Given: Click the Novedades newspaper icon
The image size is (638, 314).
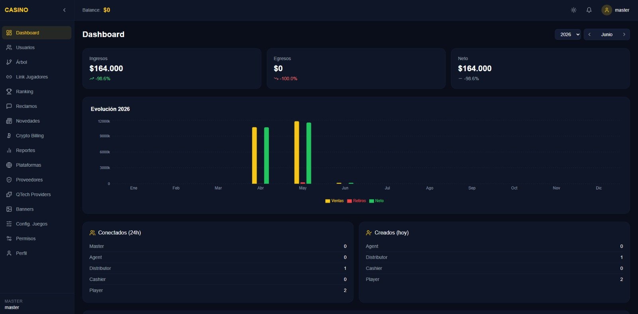Looking at the screenshot, I should click(x=9, y=121).
